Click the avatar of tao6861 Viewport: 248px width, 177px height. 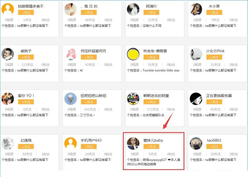196,143
